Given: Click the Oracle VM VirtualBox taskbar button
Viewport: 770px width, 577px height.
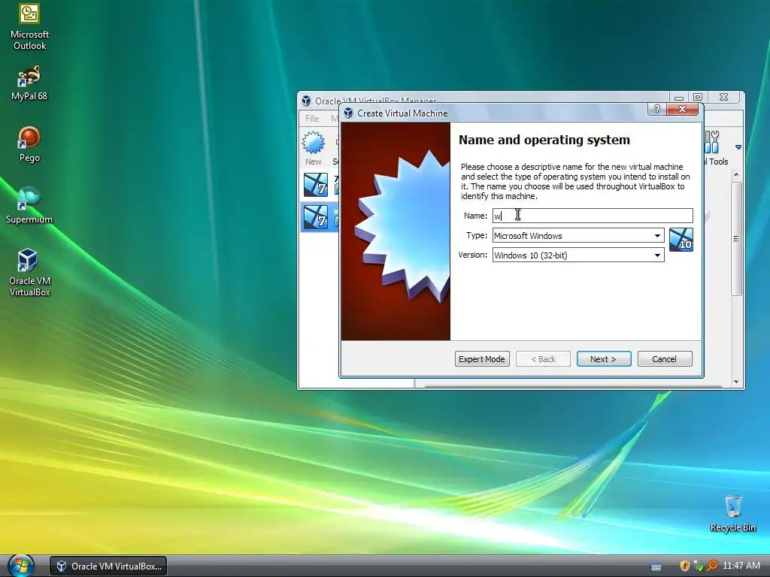Looking at the screenshot, I should point(108,566).
